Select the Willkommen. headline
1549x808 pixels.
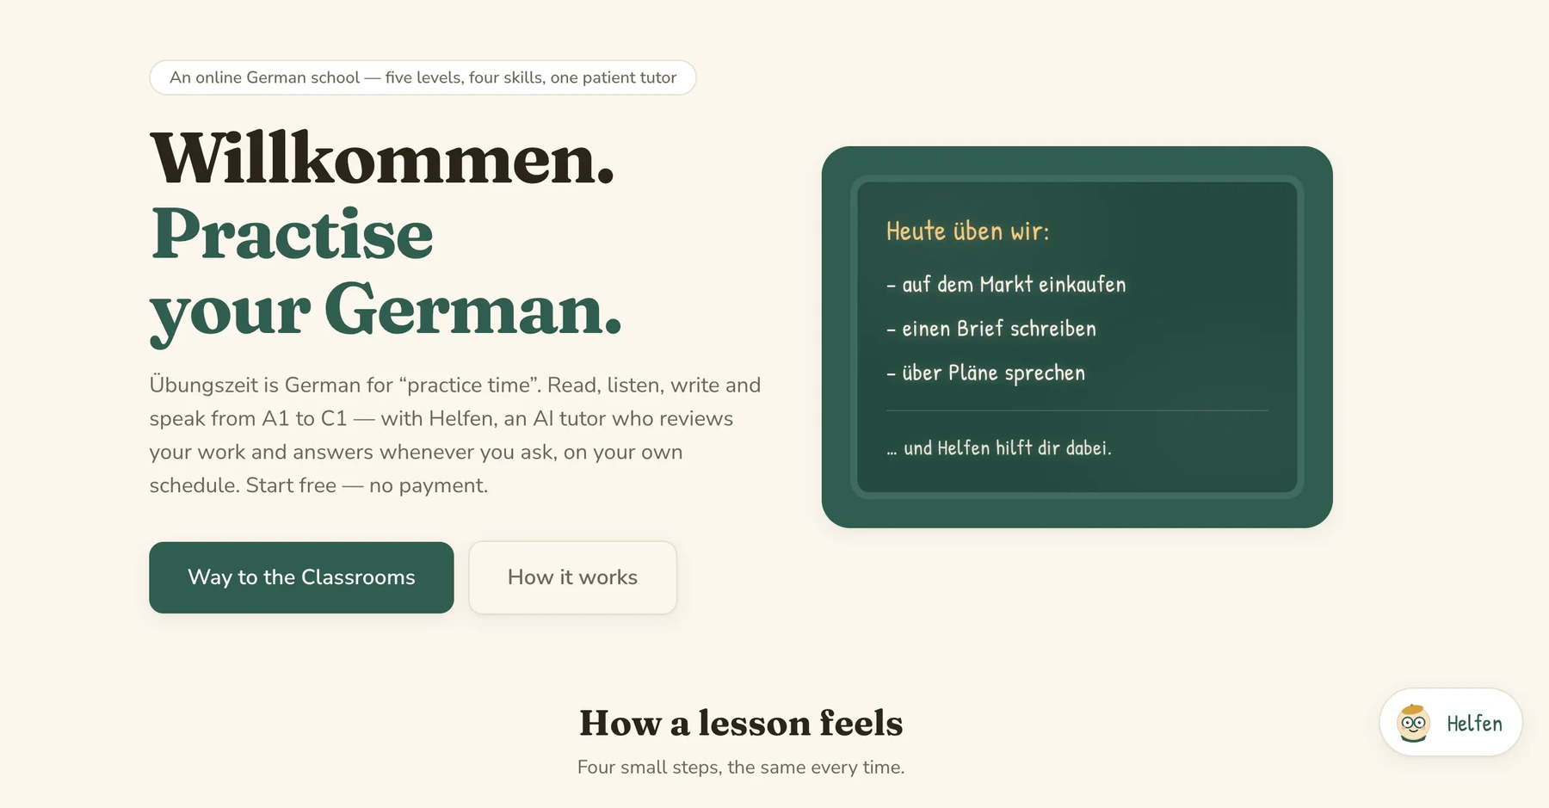[x=382, y=159]
